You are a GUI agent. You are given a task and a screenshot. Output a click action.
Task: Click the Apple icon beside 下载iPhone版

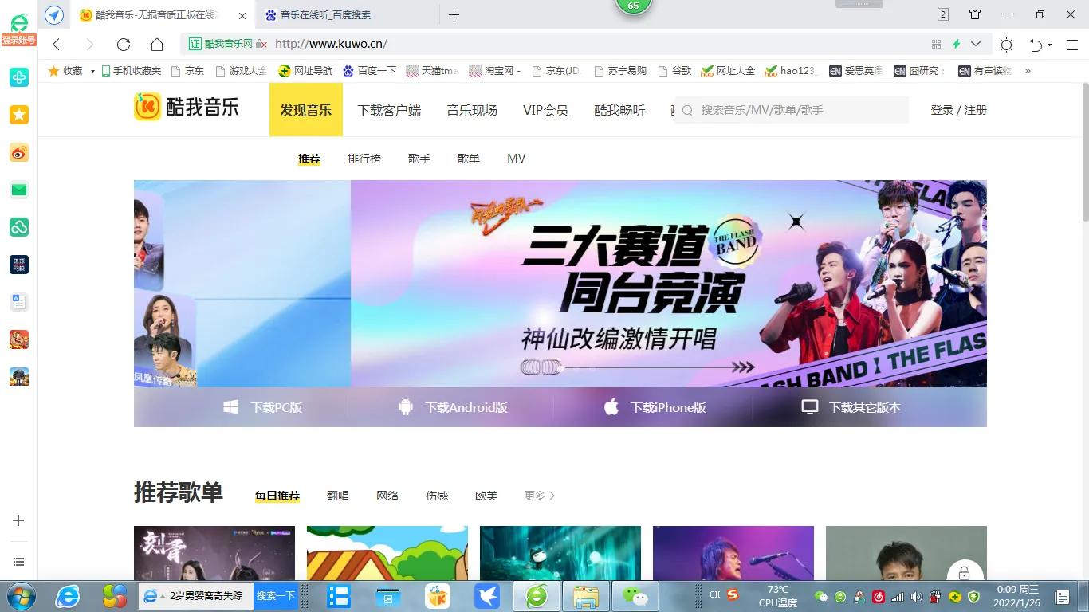[611, 406]
